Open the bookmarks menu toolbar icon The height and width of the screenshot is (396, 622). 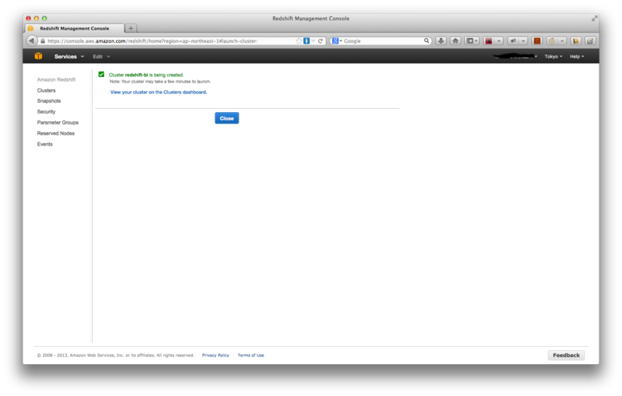[472, 41]
